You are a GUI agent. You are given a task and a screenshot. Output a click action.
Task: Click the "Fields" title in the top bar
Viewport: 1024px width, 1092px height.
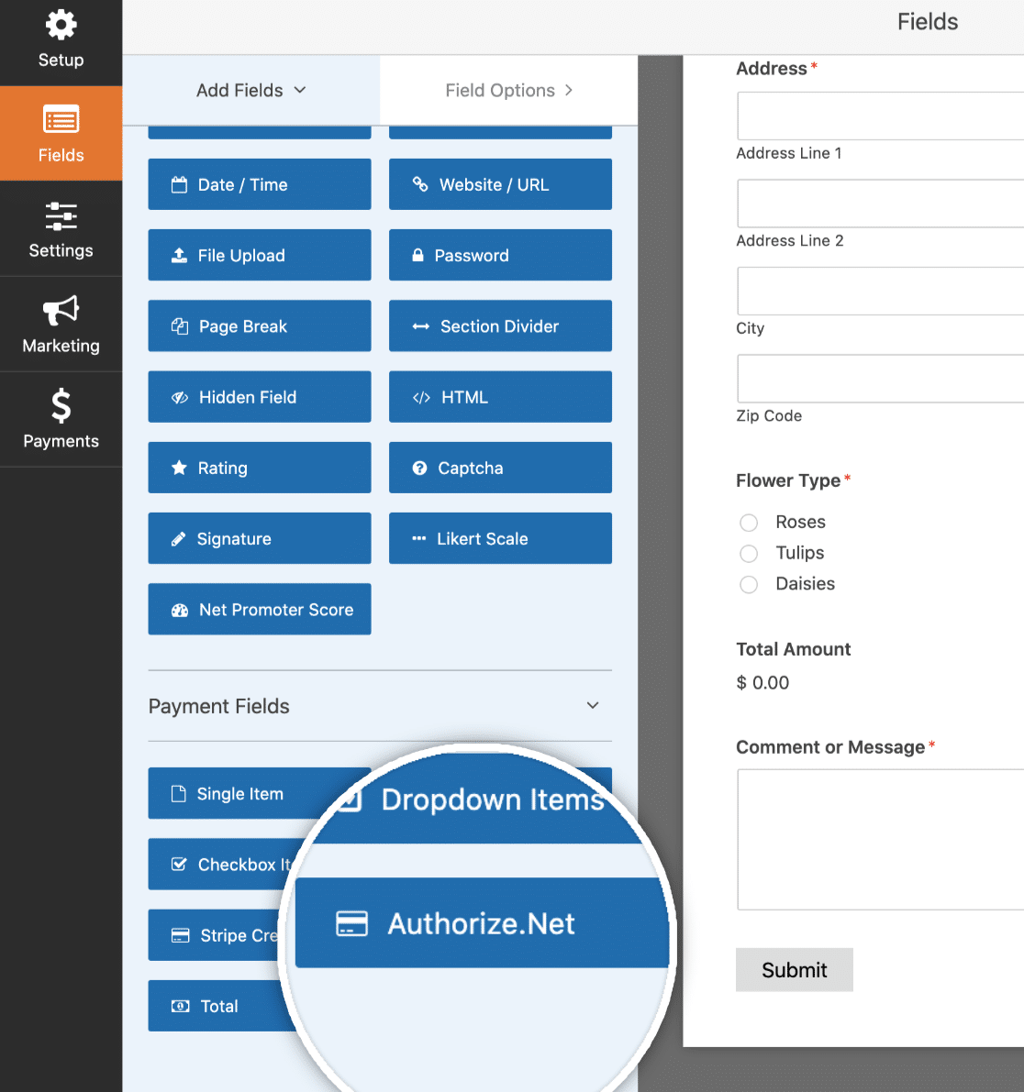(927, 22)
